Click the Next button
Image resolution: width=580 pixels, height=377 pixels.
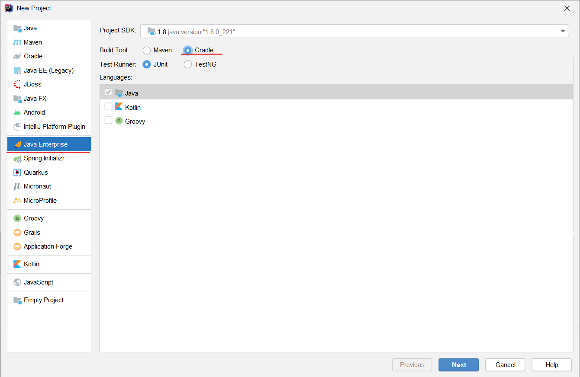coord(458,365)
